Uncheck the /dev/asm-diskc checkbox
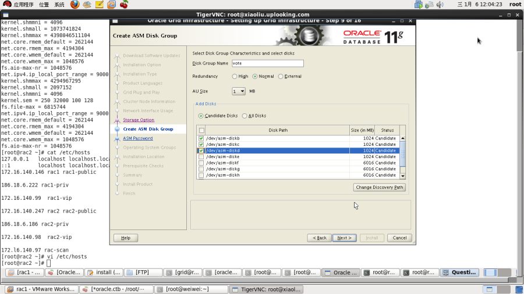 pyautogui.click(x=201, y=145)
